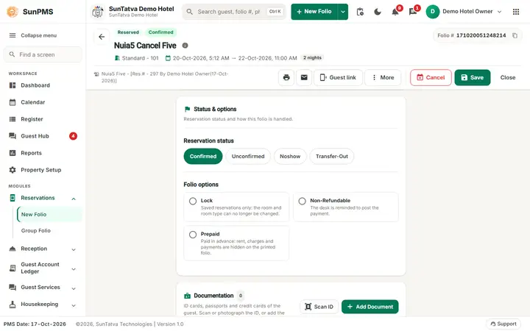The width and height of the screenshot is (530, 331).
Task: Go to Dashboard
Action: (x=35, y=85)
